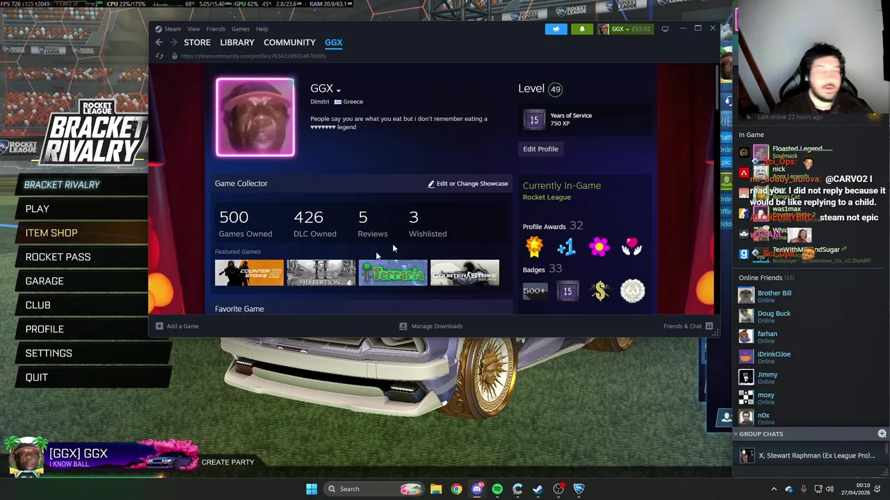This screenshot has width=890, height=500.
Task: Open Manage Downloads
Action: coord(430,326)
